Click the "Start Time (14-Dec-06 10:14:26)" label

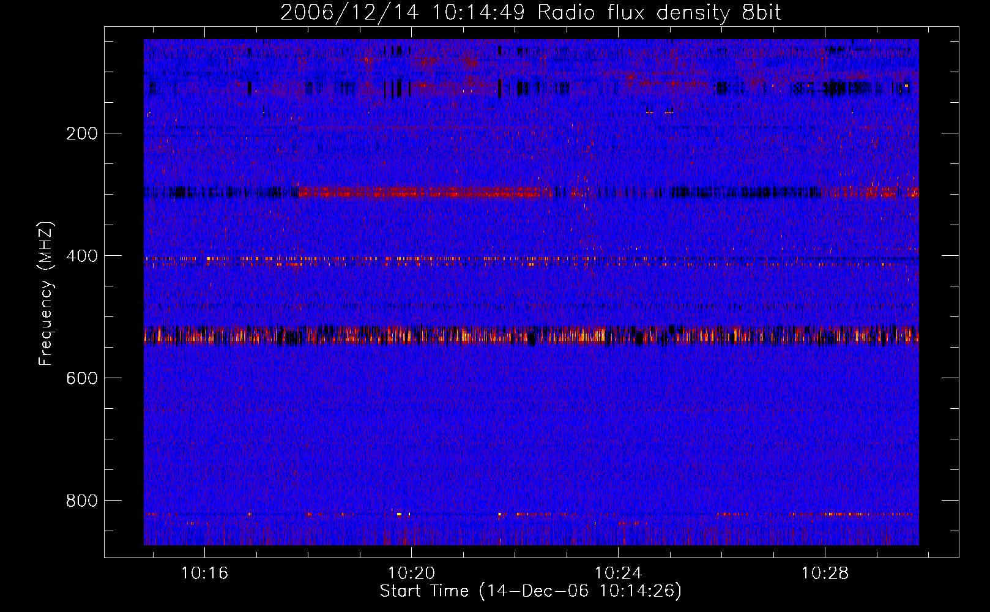[x=530, y=591]
